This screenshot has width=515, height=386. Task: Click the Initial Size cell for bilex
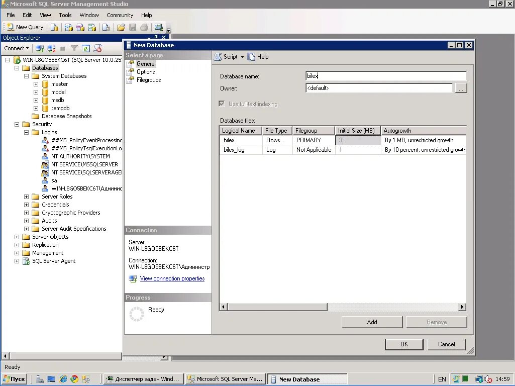point(358,140)
